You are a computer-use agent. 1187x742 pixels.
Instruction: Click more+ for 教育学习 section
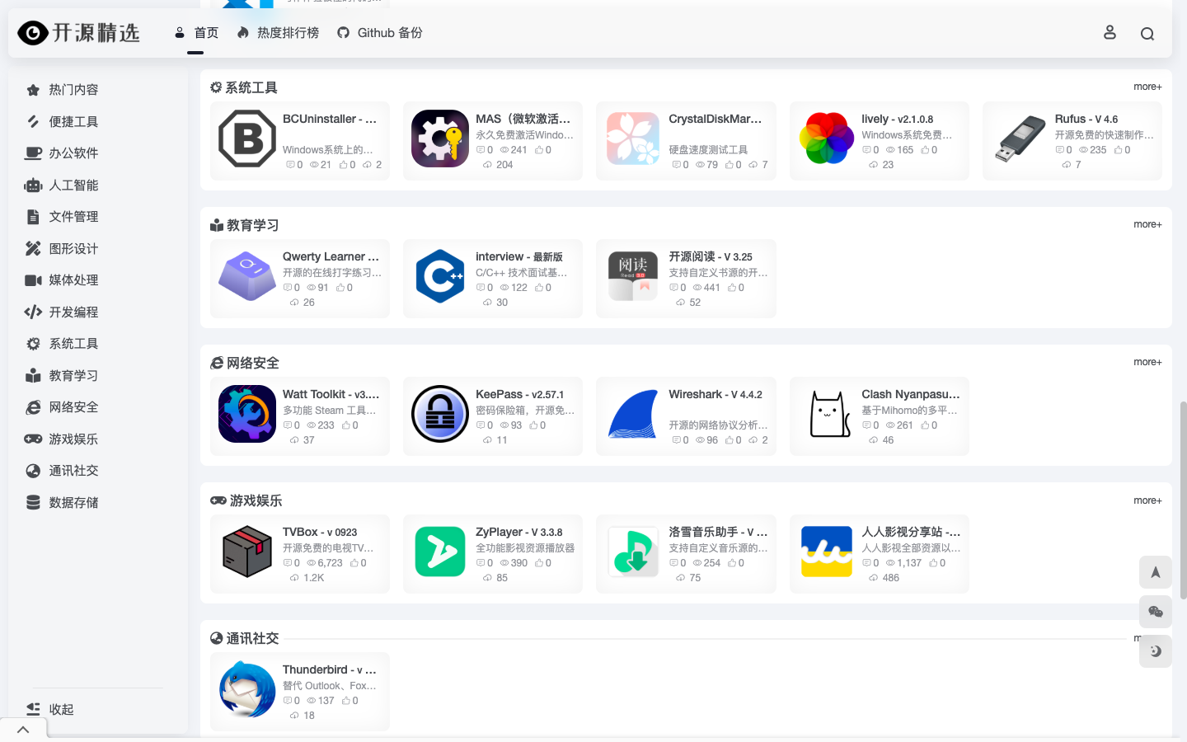(1147, 224)
